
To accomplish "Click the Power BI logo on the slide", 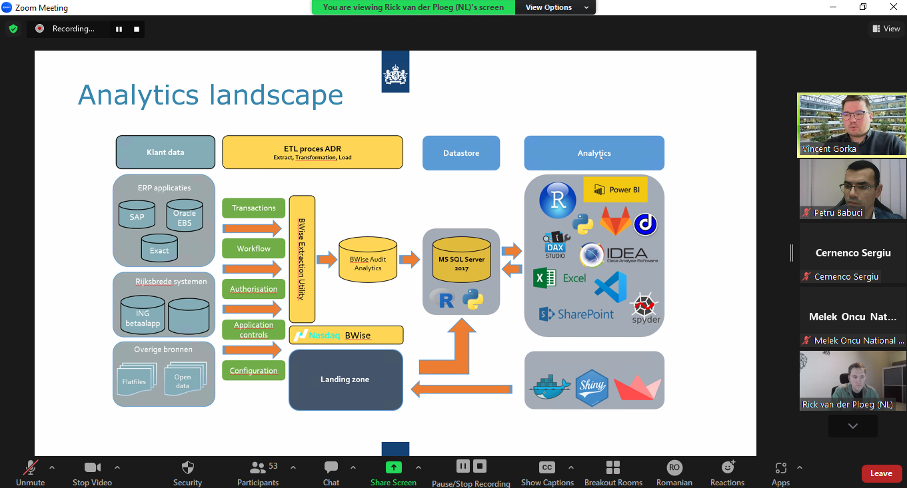I will (x=615, y=190).
